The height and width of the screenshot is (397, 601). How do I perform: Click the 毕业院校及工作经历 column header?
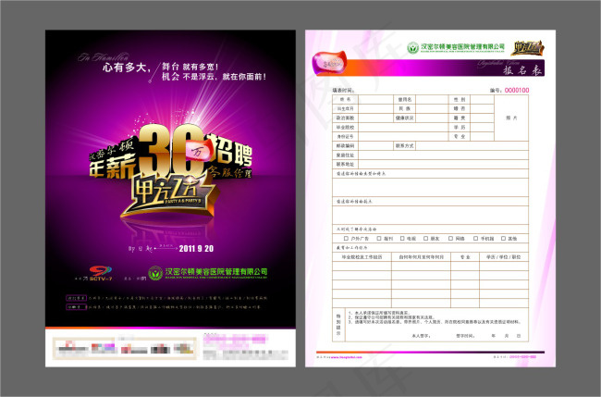click(362, 257)
